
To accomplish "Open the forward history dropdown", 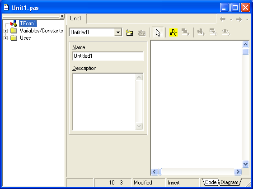I will coord(247,19).
